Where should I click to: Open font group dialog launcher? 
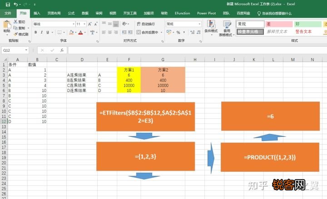(x=97, y=41)
